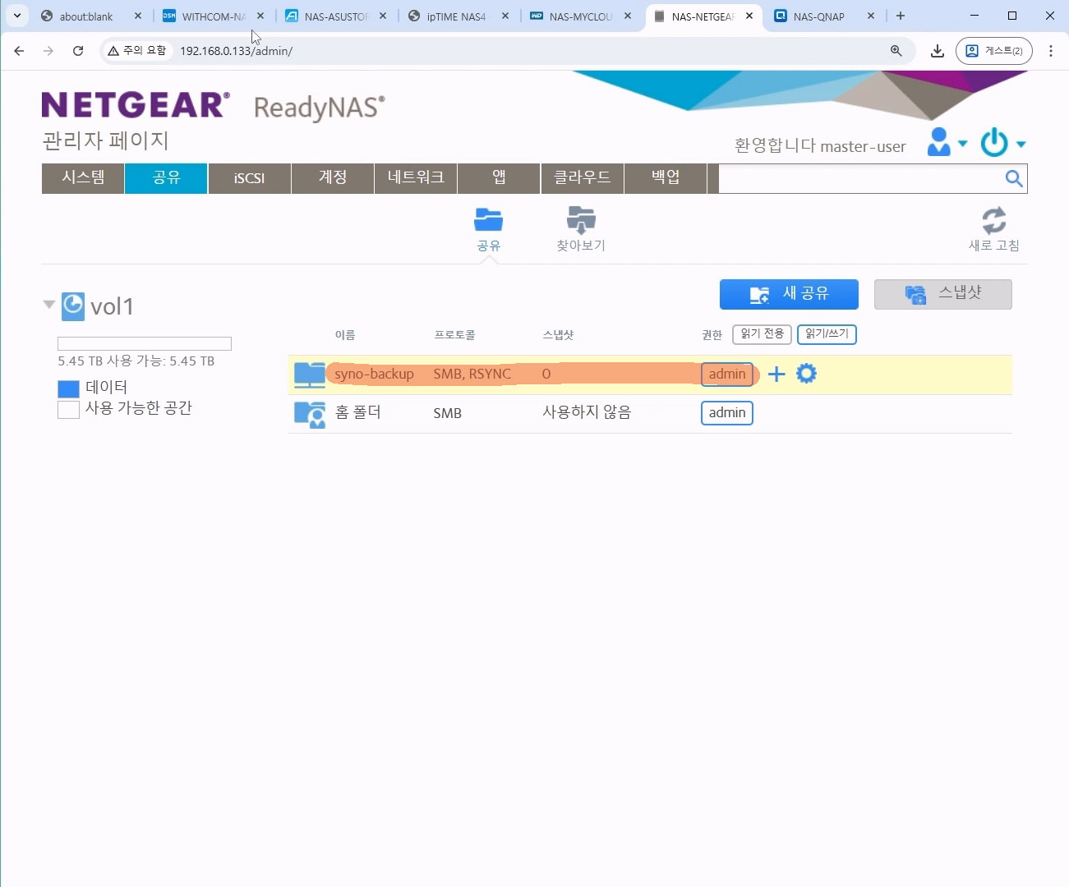Viewport: 1069px width, 887px height.
Task: Open the settings gear for syno-backup share
Action: [x=806, y=374]
